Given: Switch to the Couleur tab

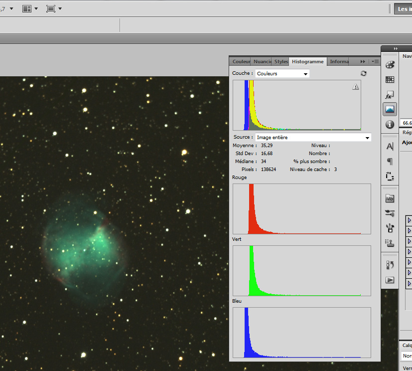Looking at the screenshot, I should [x=241, y=62].
